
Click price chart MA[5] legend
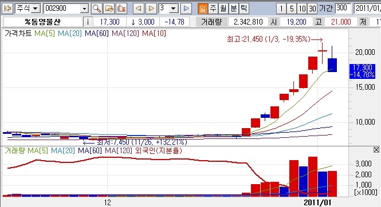click(45, 33)
